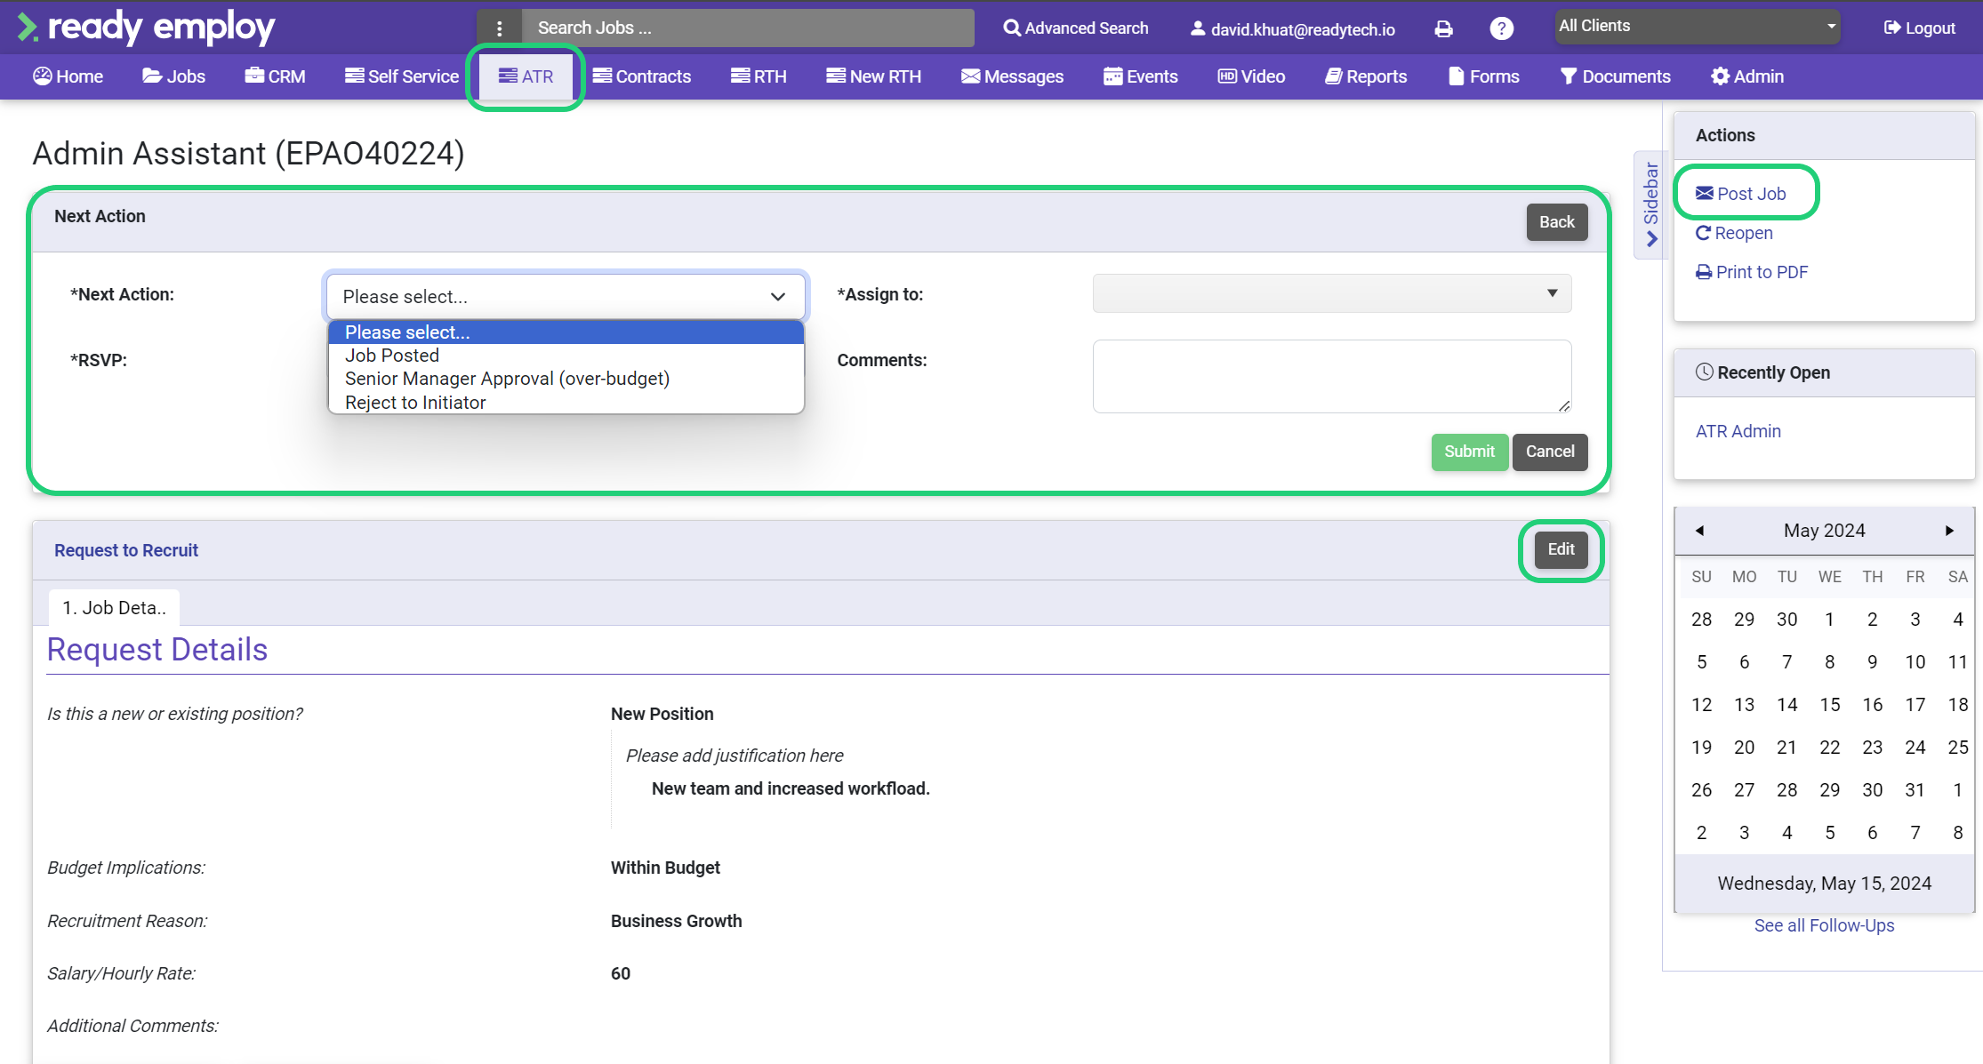Screen dimensions: 1983x1064
Task: Open the Jobs menu
Action: [173, 76]
